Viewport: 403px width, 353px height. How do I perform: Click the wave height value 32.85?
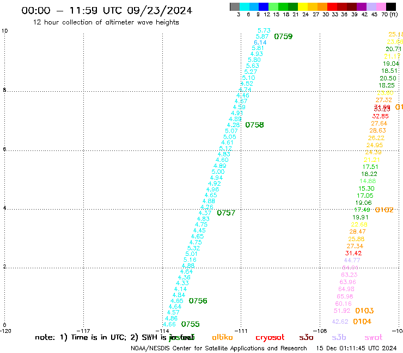pyautogui.click(x=380, y=116)
